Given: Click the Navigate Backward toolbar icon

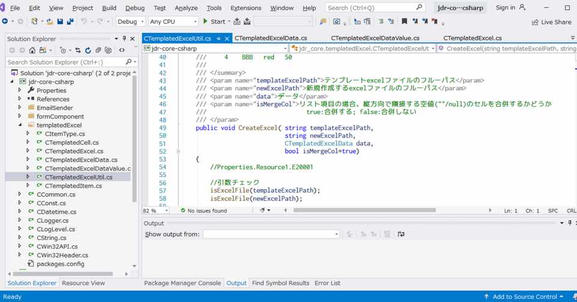Looking at the screenshot, I should [5, 22].
